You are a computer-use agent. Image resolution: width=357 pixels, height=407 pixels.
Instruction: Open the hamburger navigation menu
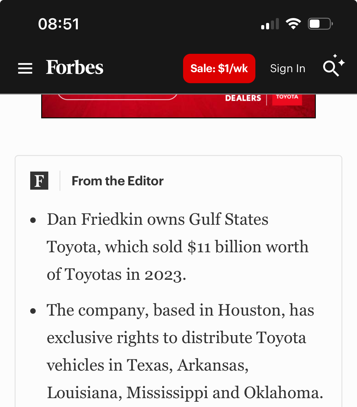click(25, 68)
